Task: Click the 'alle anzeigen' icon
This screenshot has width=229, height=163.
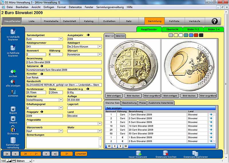Action: pos(13,82)
